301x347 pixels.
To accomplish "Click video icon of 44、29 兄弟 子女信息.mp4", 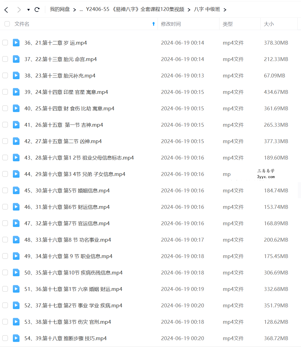I will [16, 174].
